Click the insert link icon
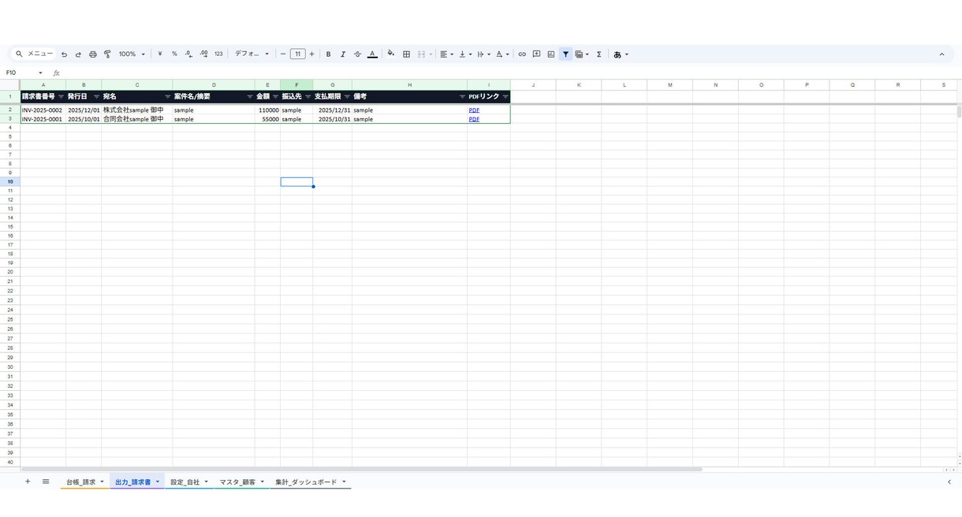 coord(522,54)
